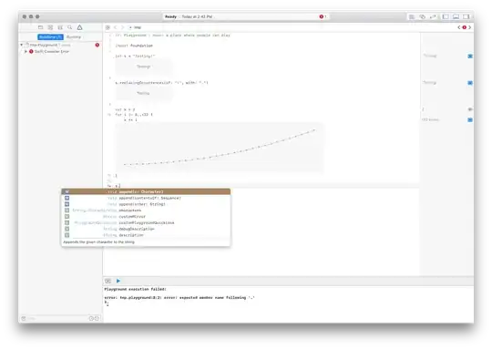Choose the append contentsOf Sequence completion
The height and width of the screenshot is (349, 492).
146,198
